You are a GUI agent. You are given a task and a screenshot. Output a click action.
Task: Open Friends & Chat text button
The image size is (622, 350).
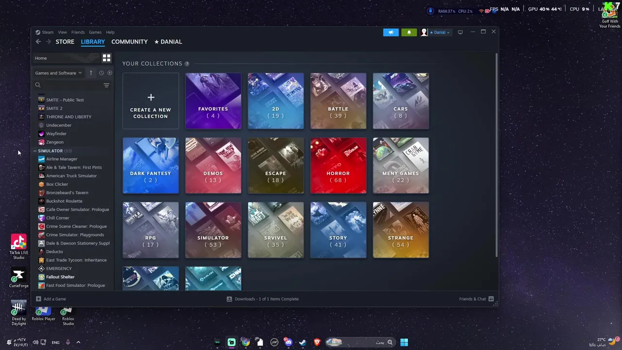click(x=472, y=299)
